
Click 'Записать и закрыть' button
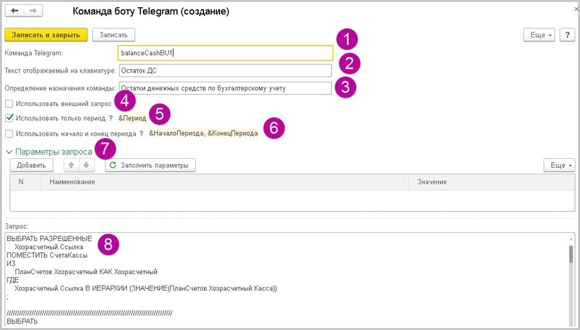(46, 35)
